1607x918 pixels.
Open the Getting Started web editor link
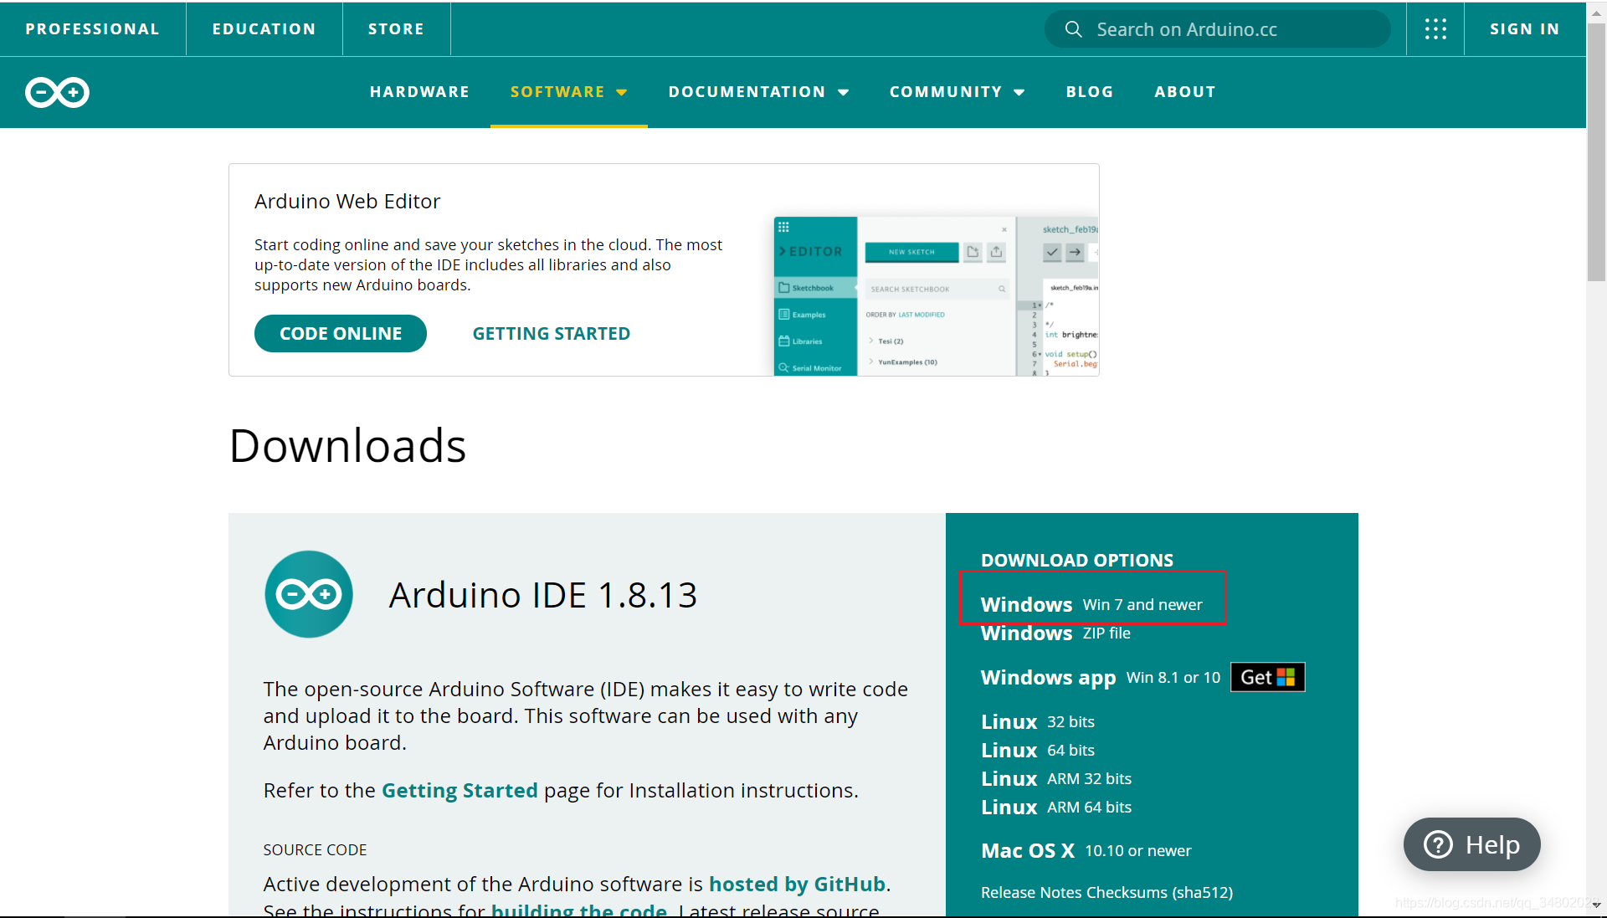552,333
